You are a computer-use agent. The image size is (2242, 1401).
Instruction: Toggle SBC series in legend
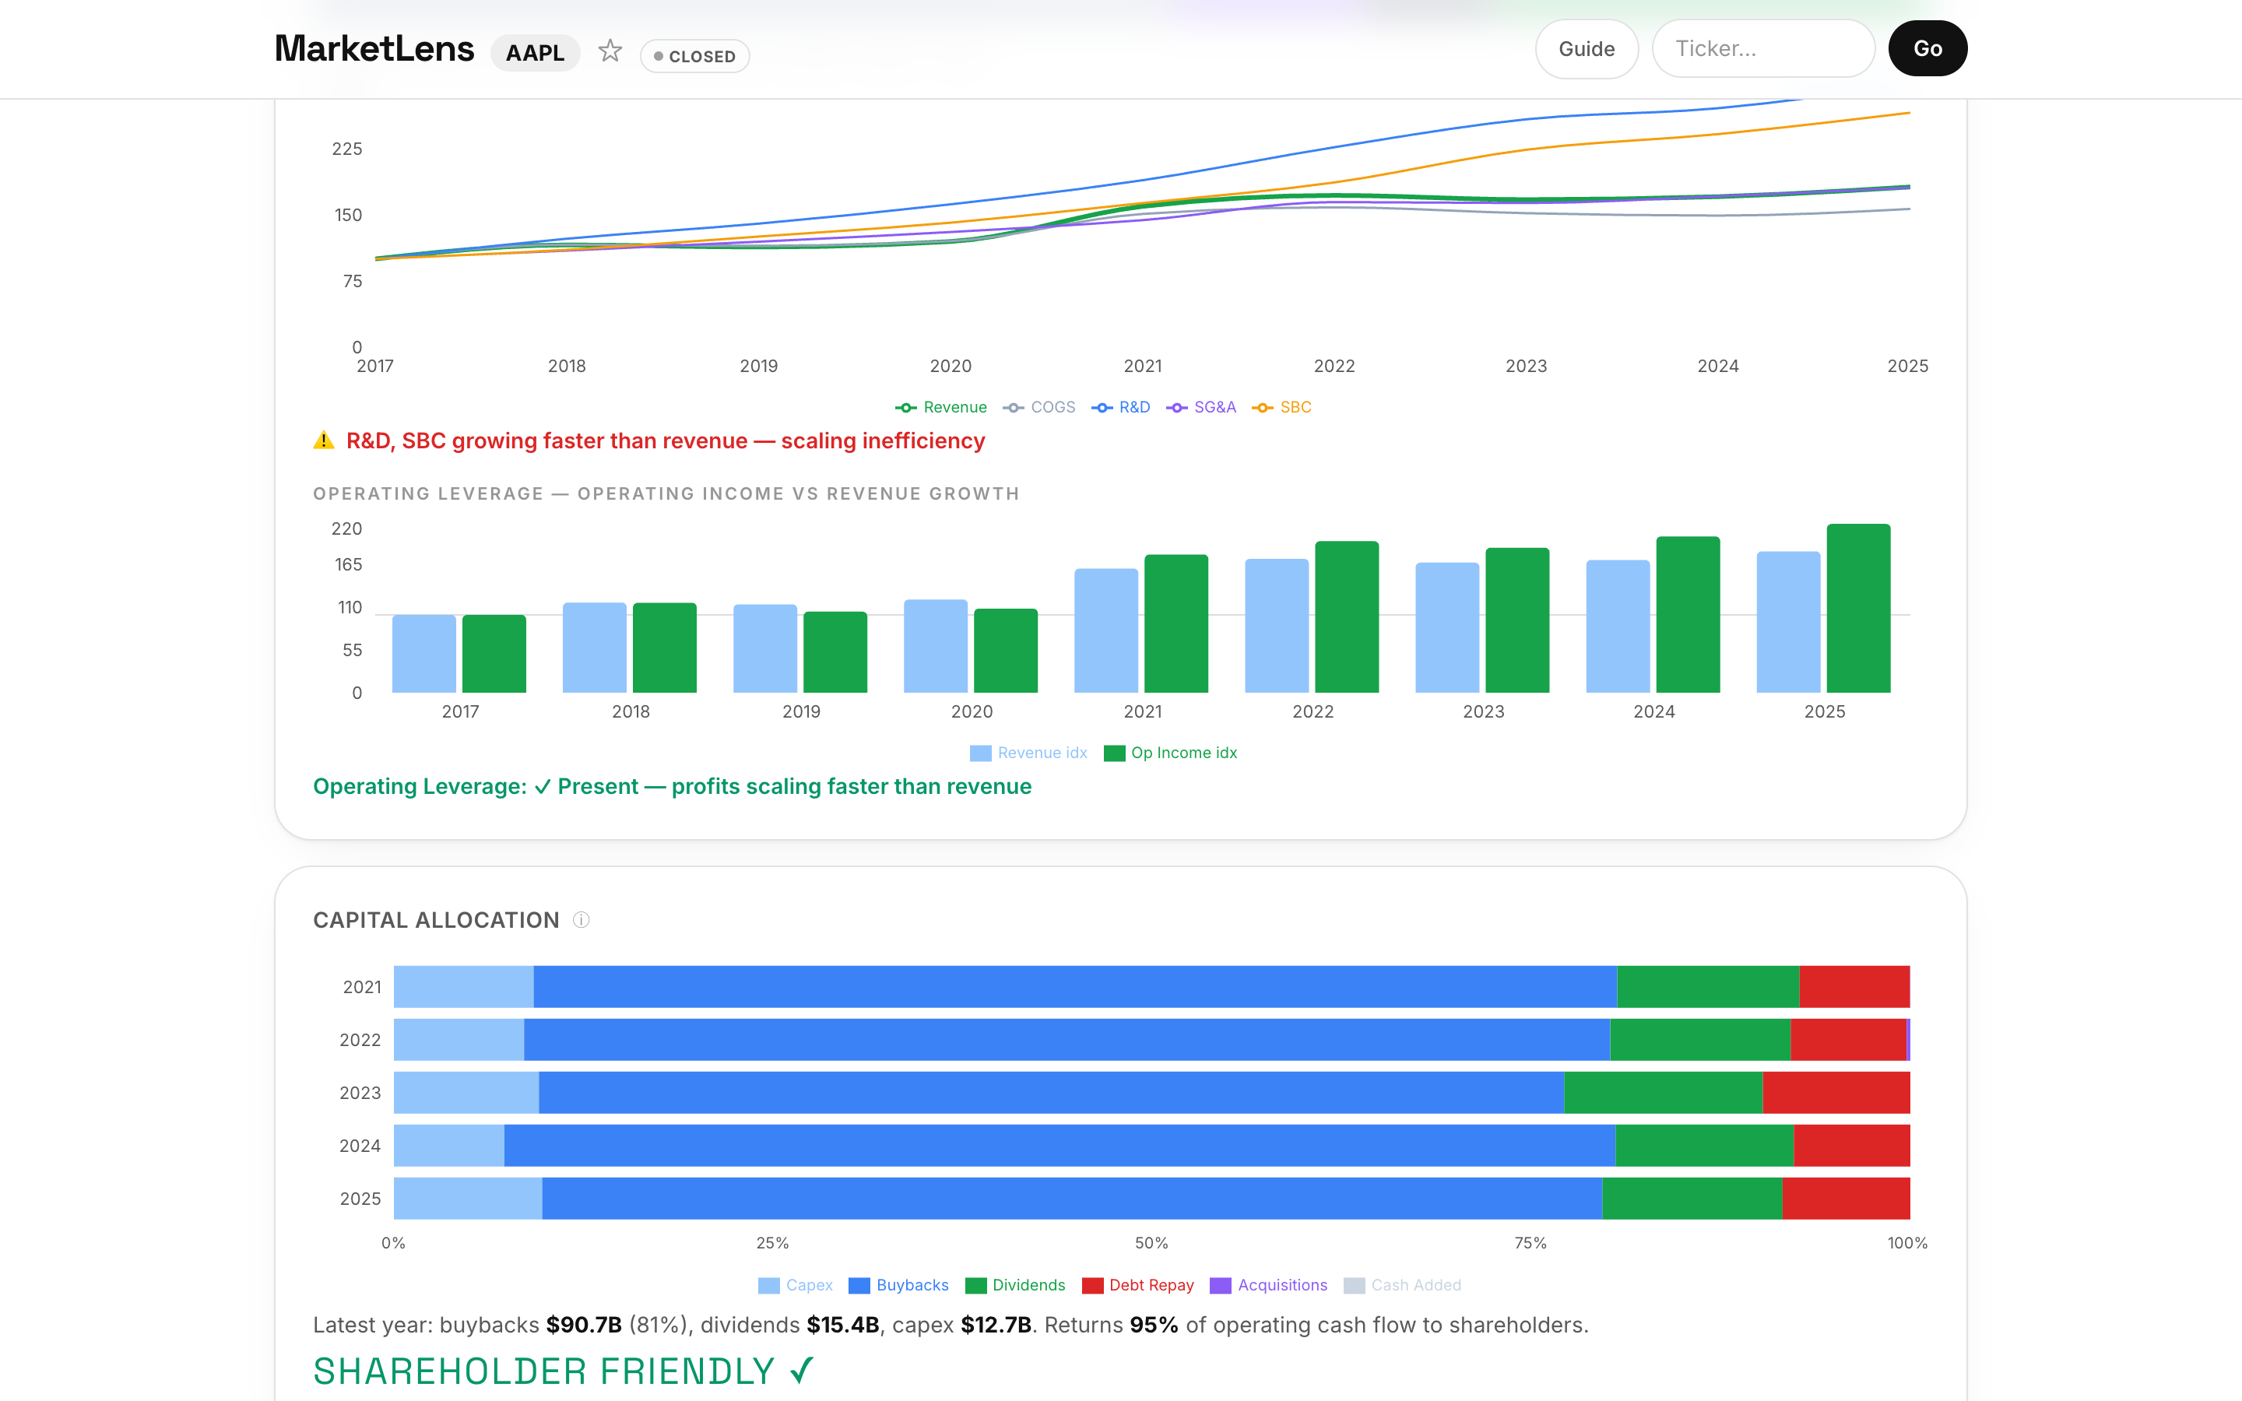(1281, 407)
